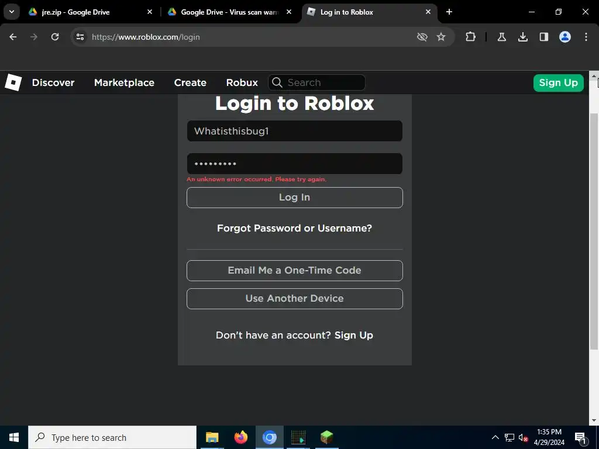
Task: Click the page vertical scrollbar thumb
Action: [594, 232]
